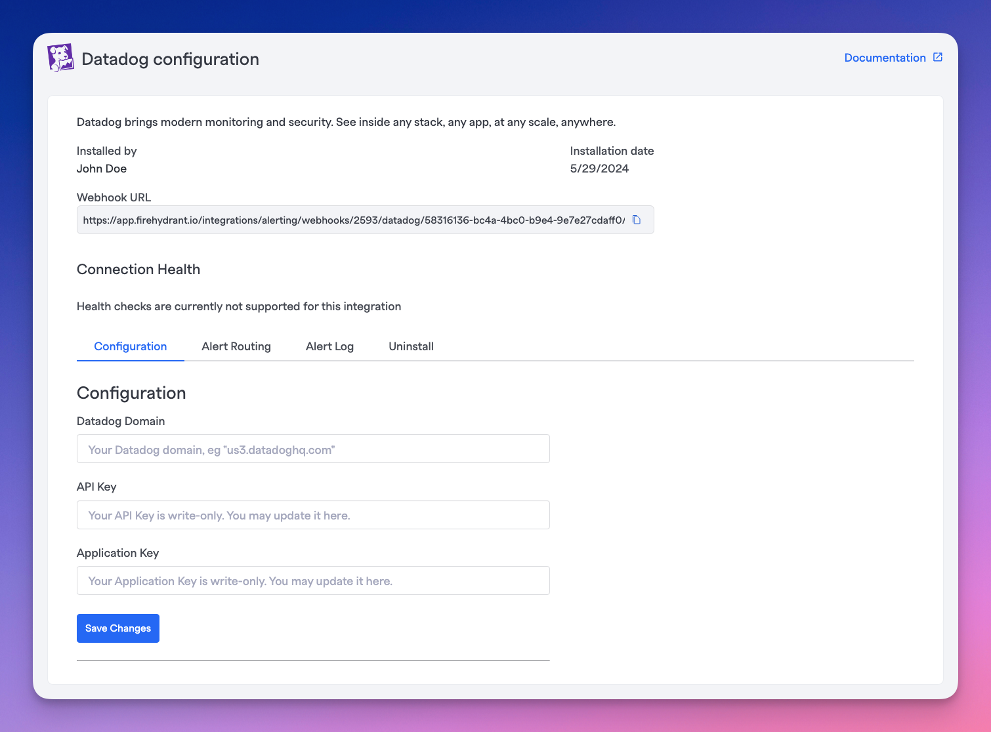The image size is (991, 732).
Task: Click the 'Connection Health' heading
Action: point(138,270)
